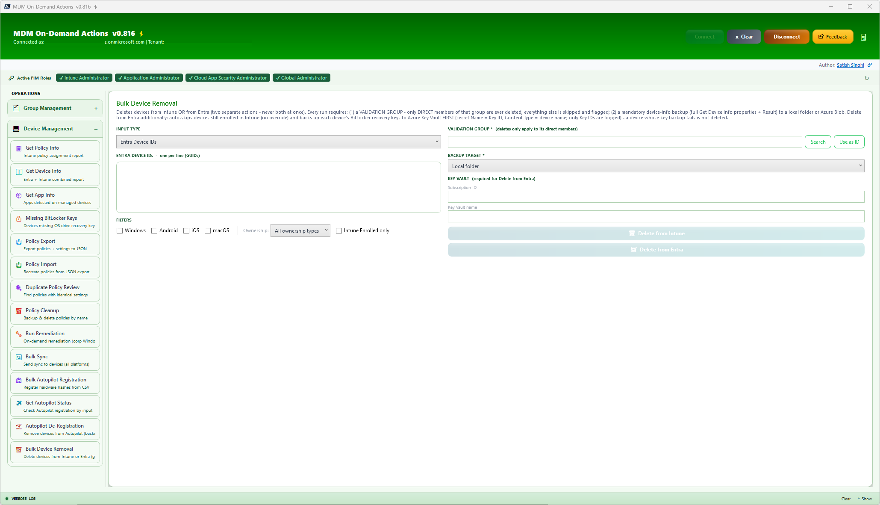Viewport: 880px width, 505px height.
Task: Click the Group Management folder icon
Action: (x=16, y=108)
